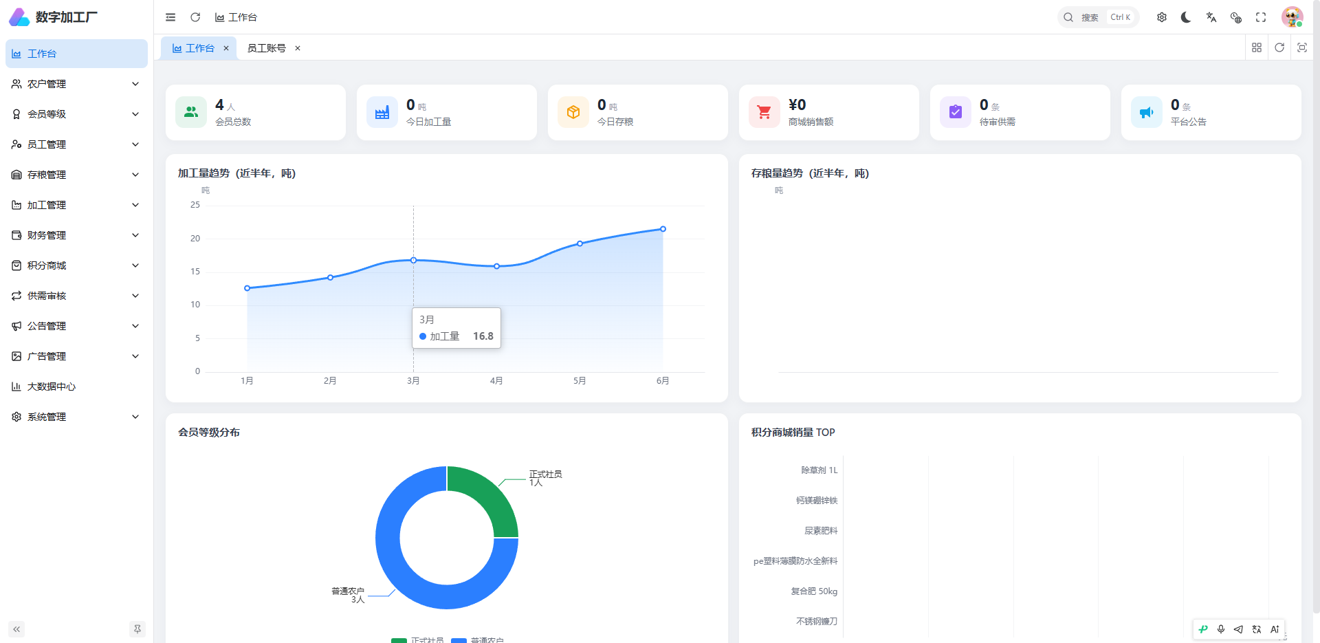Open 大数据中心 from the sidebar
Screen dimensions: 1320x643
point(76,386)
